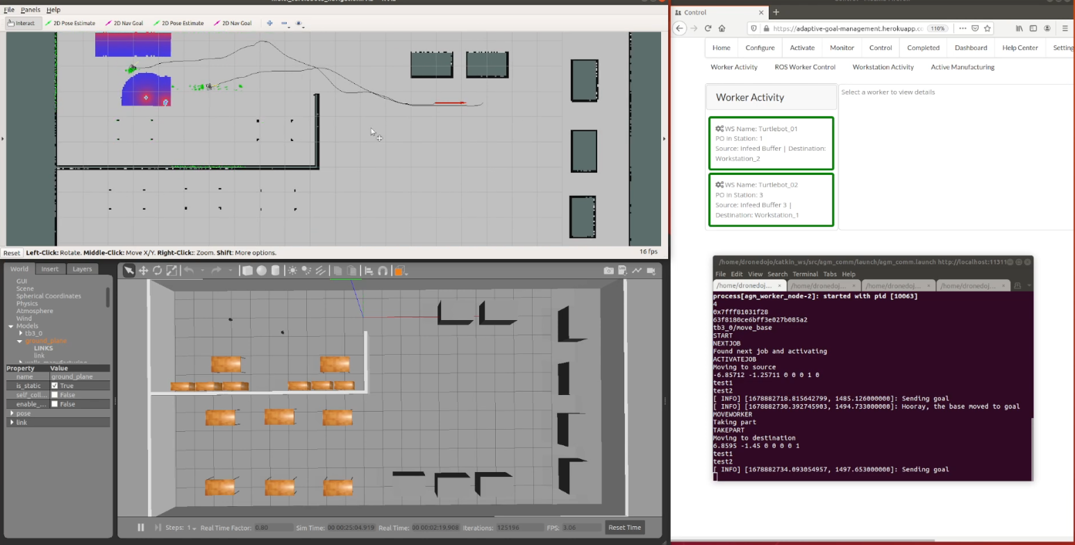Uncheck the is_static True checkbox
Image resolution: width=1075 pixels, height=545 pixels.
tap(55, 386)
